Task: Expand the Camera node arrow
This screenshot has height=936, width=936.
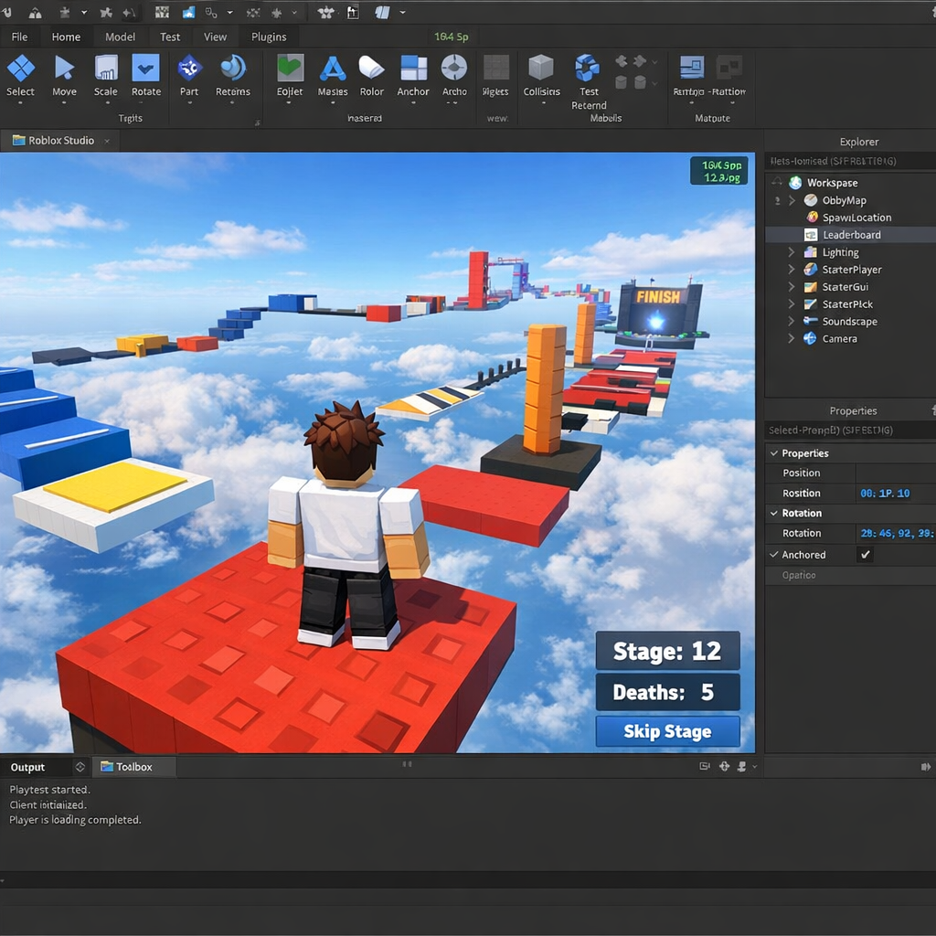Action: 792,338
